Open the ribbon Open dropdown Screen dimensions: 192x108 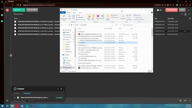(x=129, y=15)
